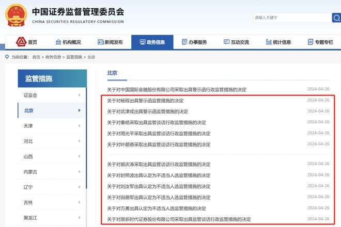Click the search magnifier button
Viewport: 341px width, 227px height.
(336, 18)
